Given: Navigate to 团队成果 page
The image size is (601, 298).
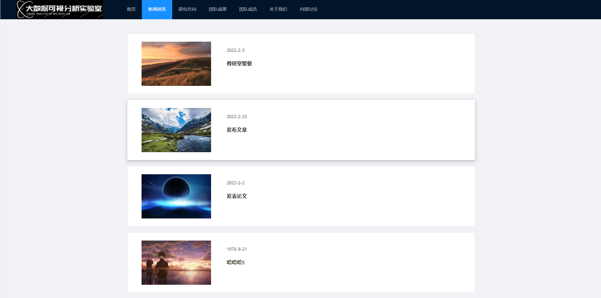Looking at the screenshot, I should pos(217,9).
